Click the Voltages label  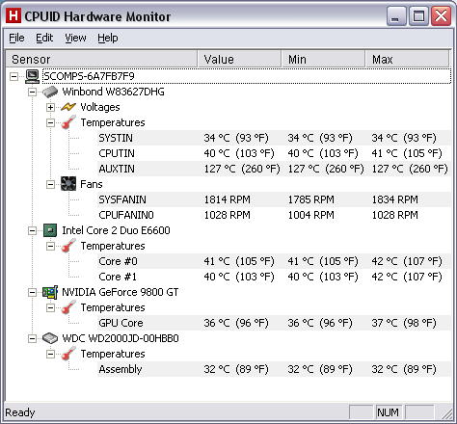point(100,107)
